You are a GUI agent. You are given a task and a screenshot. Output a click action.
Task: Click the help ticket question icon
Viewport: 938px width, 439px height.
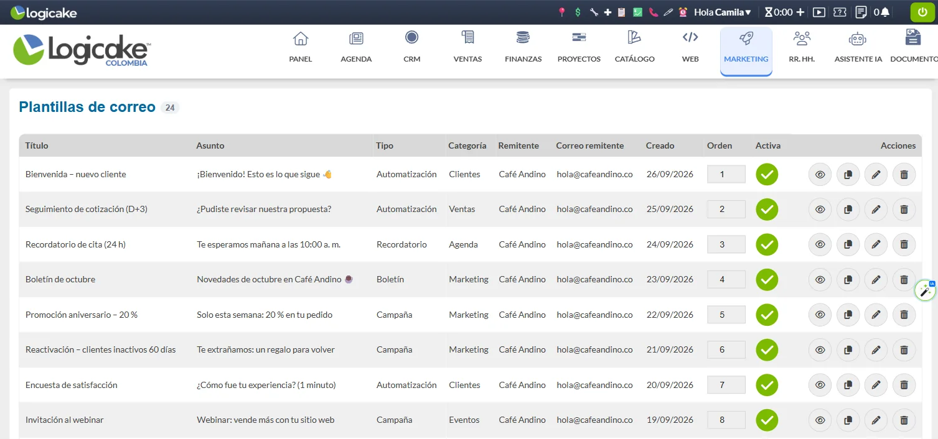(x=840, y=12)
